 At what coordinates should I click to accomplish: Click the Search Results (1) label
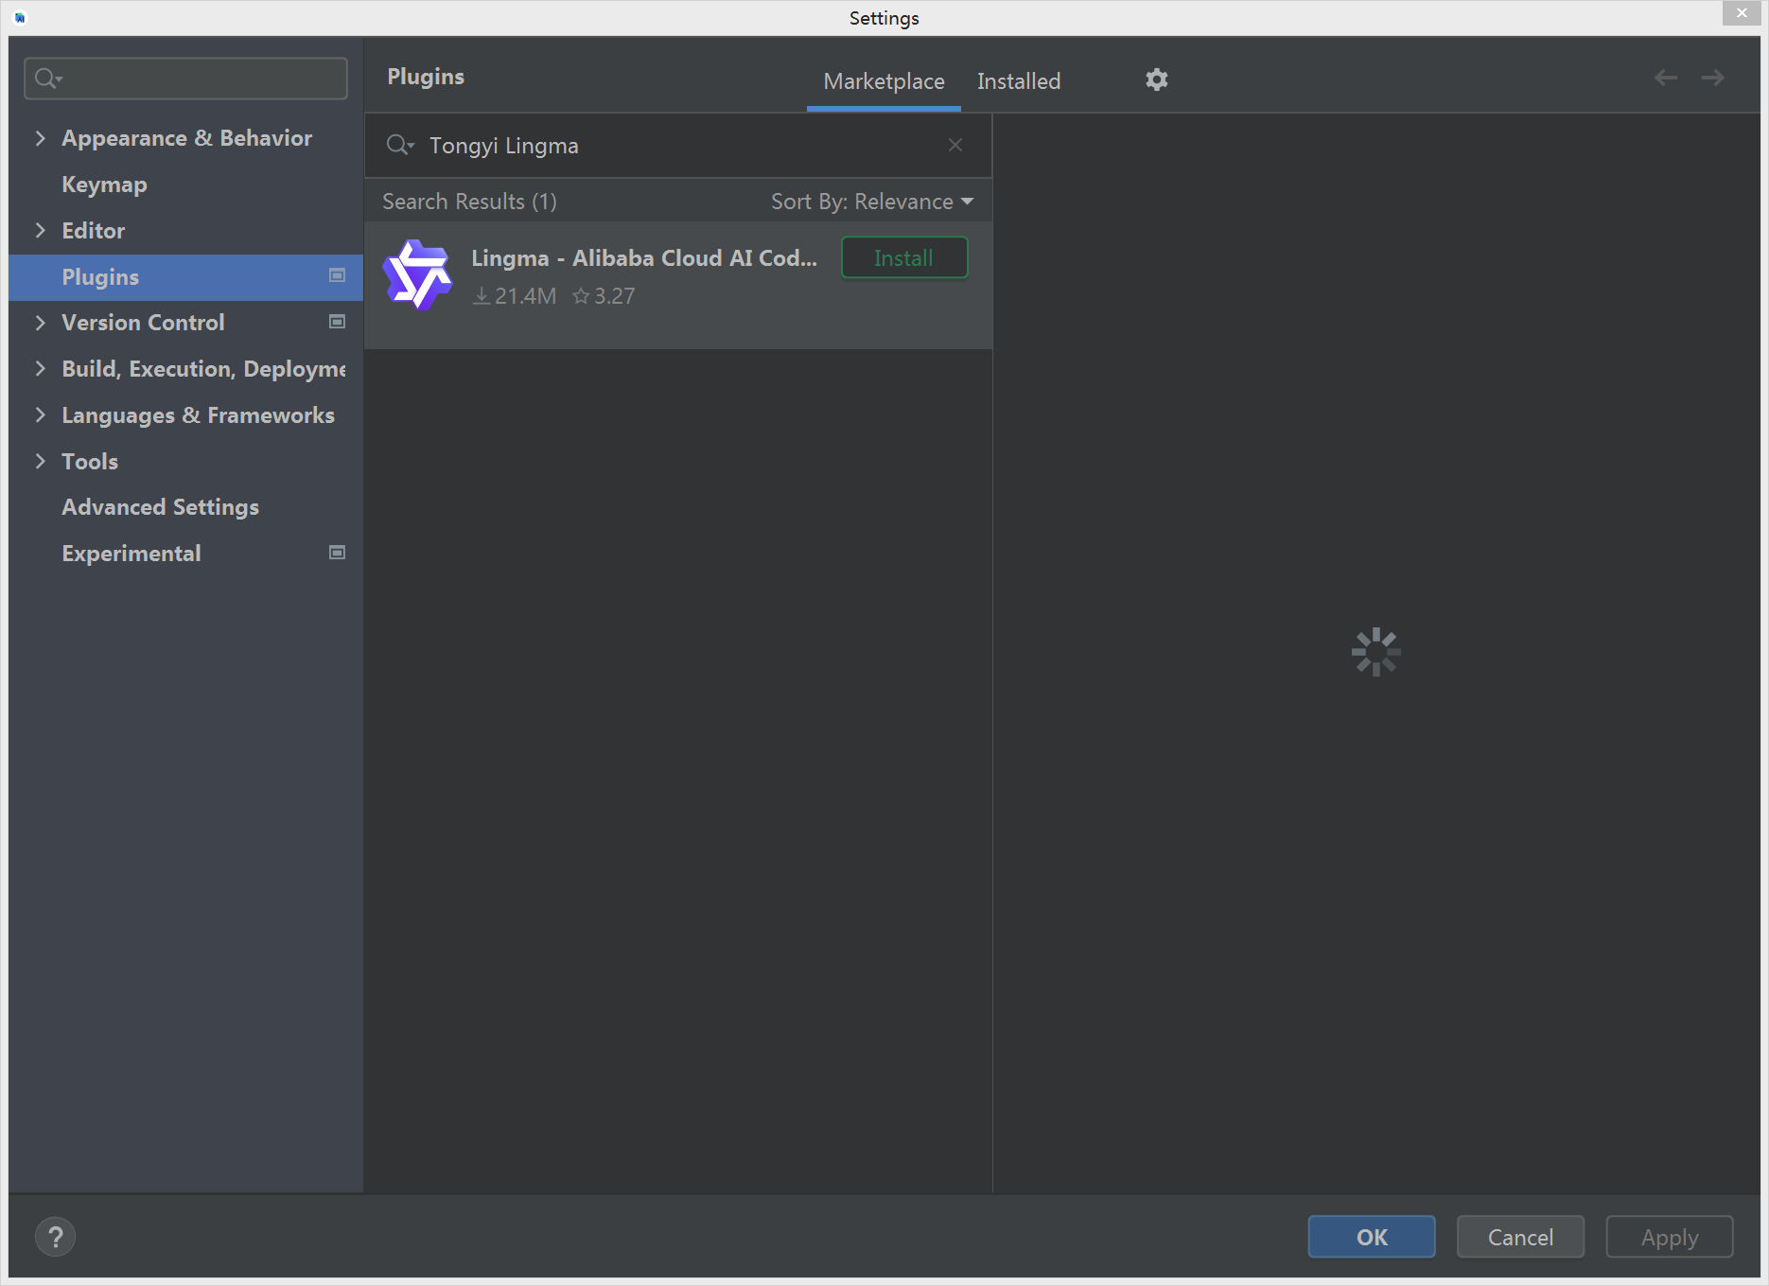[x=469, y=202]
